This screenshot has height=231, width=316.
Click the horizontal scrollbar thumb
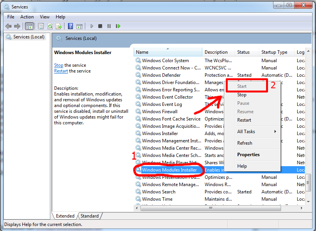[210, 208]
